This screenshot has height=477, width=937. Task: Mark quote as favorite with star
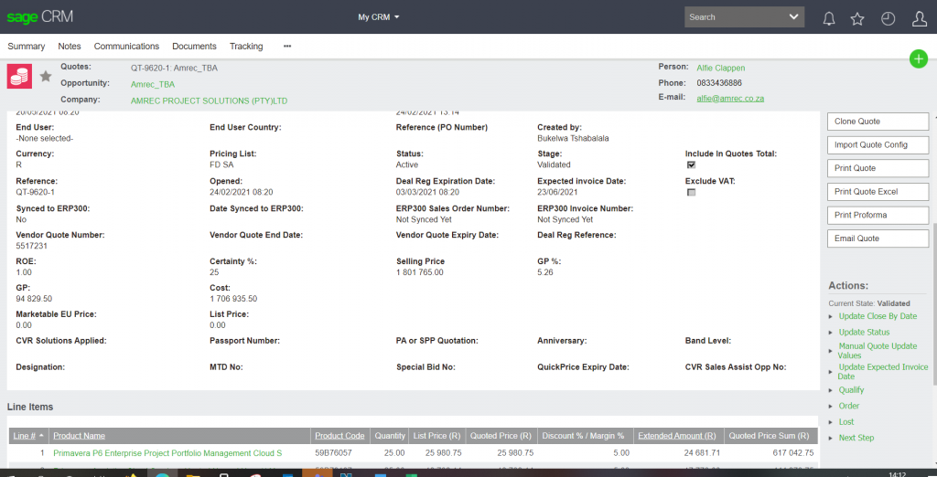pos(46,77)
